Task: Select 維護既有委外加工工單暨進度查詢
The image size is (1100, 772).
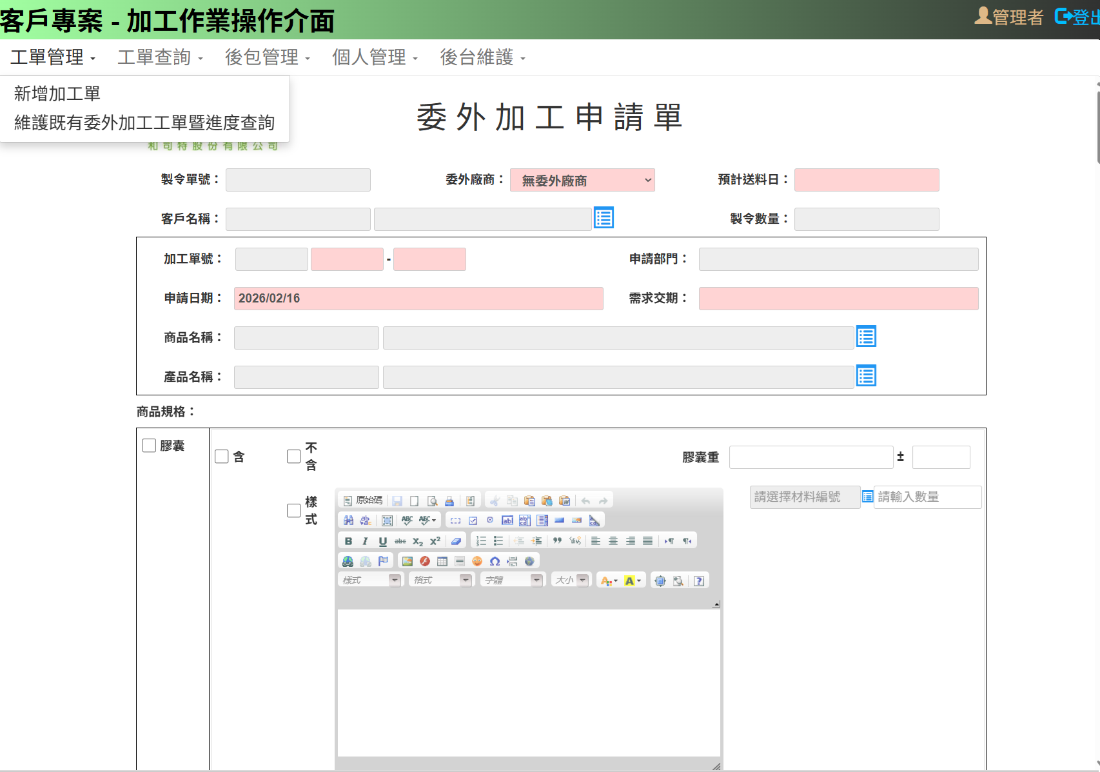Action: coord(144,123)
